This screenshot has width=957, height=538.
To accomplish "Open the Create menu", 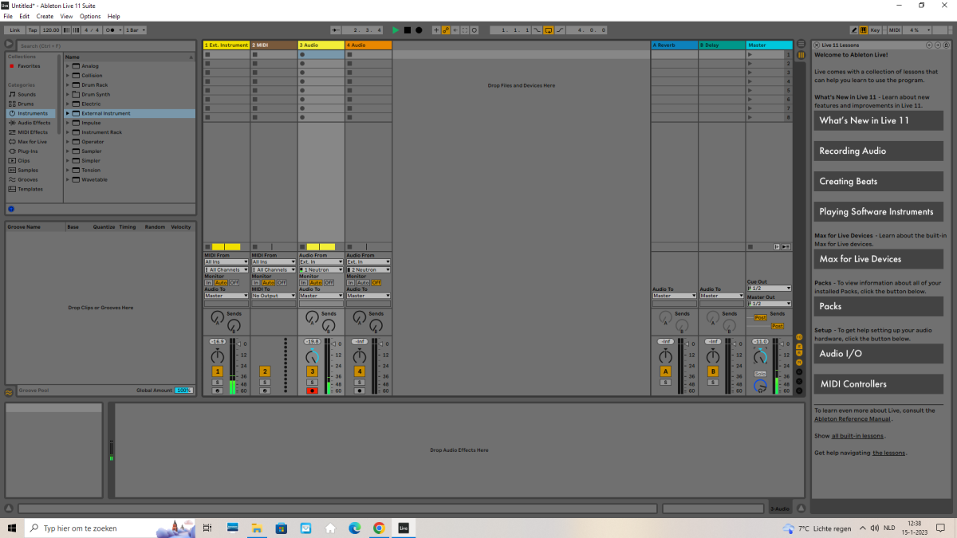I will 45,16.
